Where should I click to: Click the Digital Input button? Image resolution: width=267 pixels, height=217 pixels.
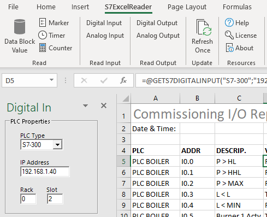[x=104, y=23]
